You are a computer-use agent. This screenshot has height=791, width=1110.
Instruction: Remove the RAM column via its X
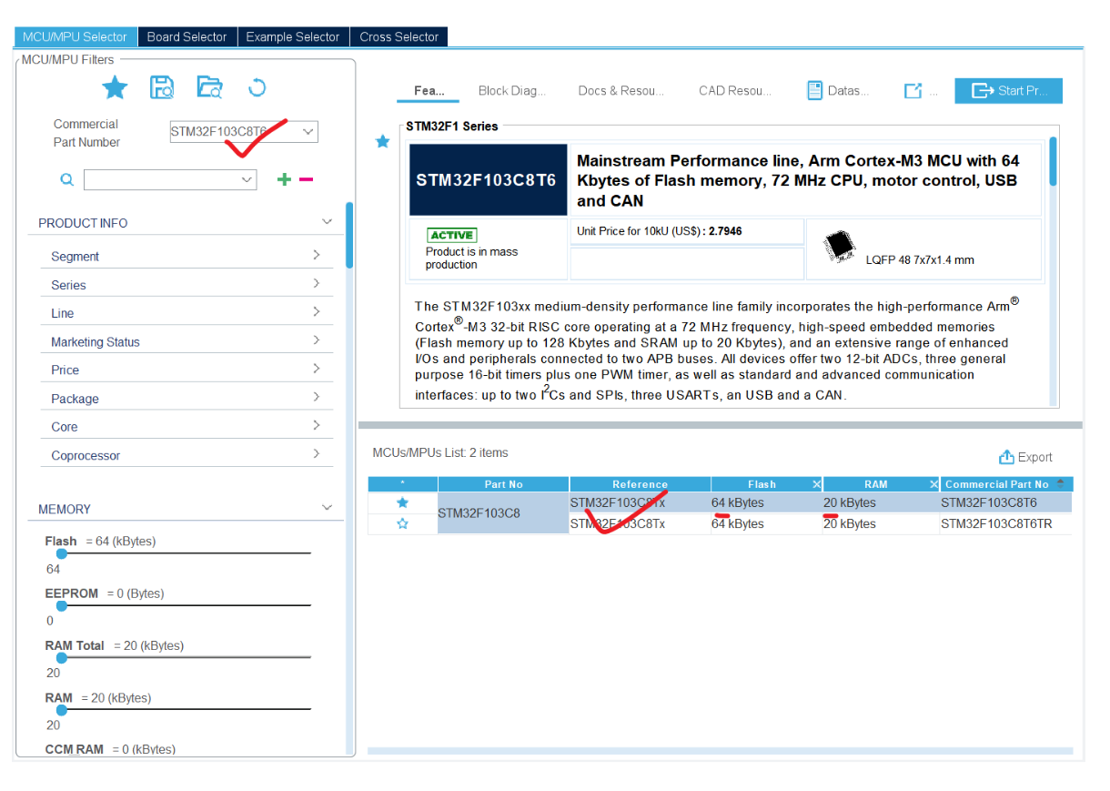pyautogui.click(x=933, y=484)
